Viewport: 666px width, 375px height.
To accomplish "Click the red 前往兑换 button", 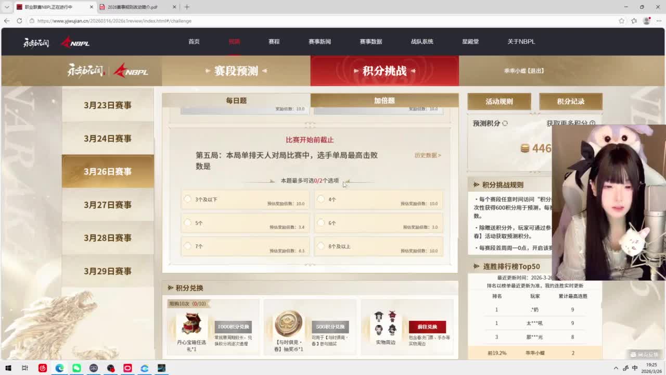I will click(x=427, y=327).
